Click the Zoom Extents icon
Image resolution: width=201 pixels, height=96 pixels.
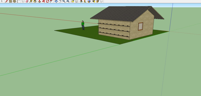click(x=68, y=1)
